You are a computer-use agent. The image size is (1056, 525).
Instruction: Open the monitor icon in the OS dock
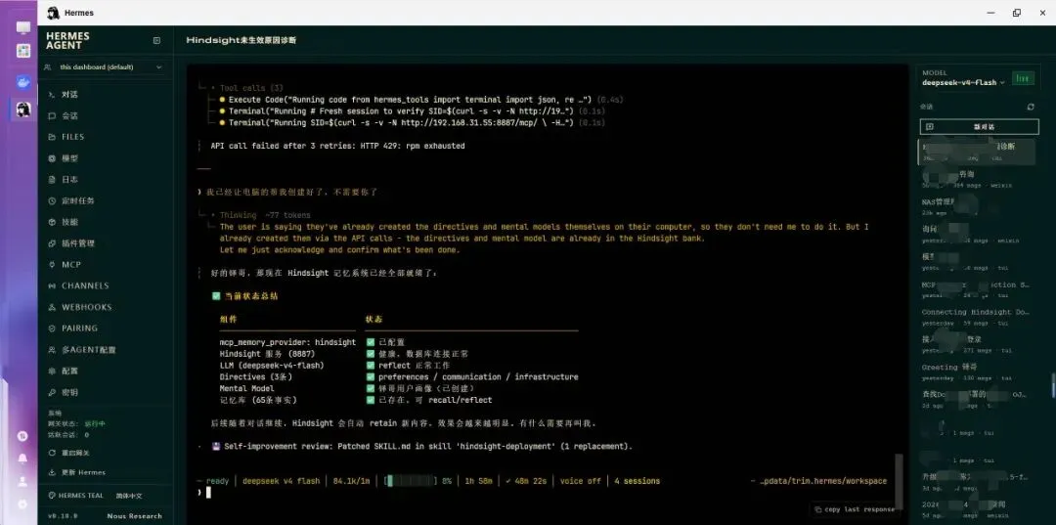pyautogui.click(x=23, y=28)
